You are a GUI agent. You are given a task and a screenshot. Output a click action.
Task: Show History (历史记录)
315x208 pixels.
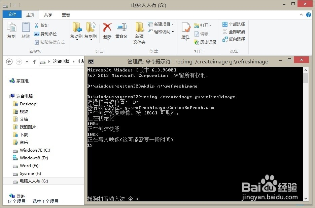(205, 42)
